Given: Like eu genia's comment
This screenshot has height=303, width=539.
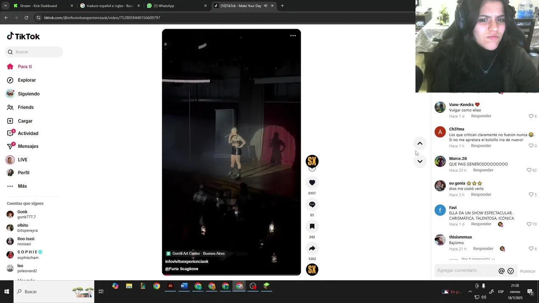Looking at the screenshot, I should [x=531, y=194].
